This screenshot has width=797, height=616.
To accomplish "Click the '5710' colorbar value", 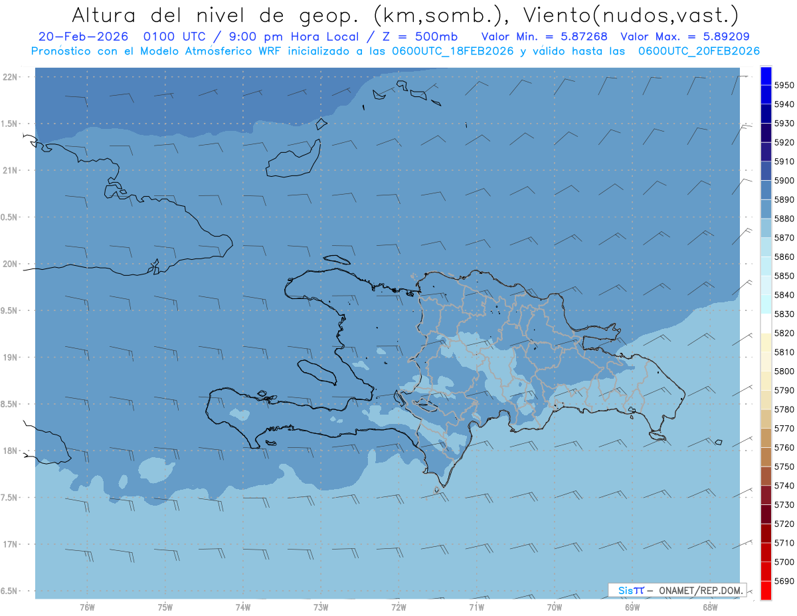I will (784, 543).
